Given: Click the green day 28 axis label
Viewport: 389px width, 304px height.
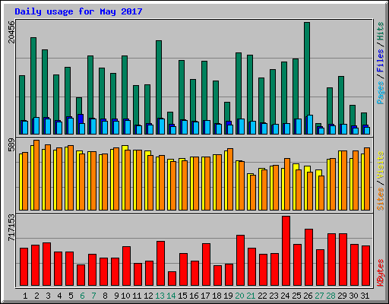Looking at the screenshot, I should point(330,296).
